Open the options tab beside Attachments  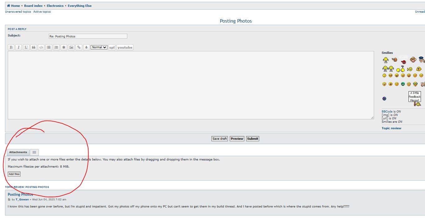[x=34, y=152]
